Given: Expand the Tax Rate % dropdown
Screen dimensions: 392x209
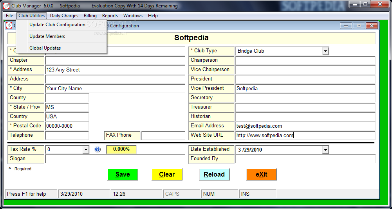Looking at the screenshot, I should pos(86,149).
